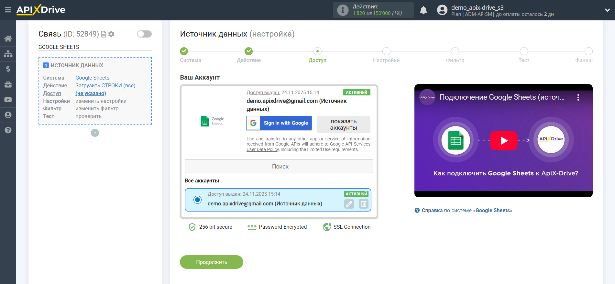Open Загрузить СТРОКИ (все) action link
The width and height of the screenshot is (615, 284).
pos(105,85)
